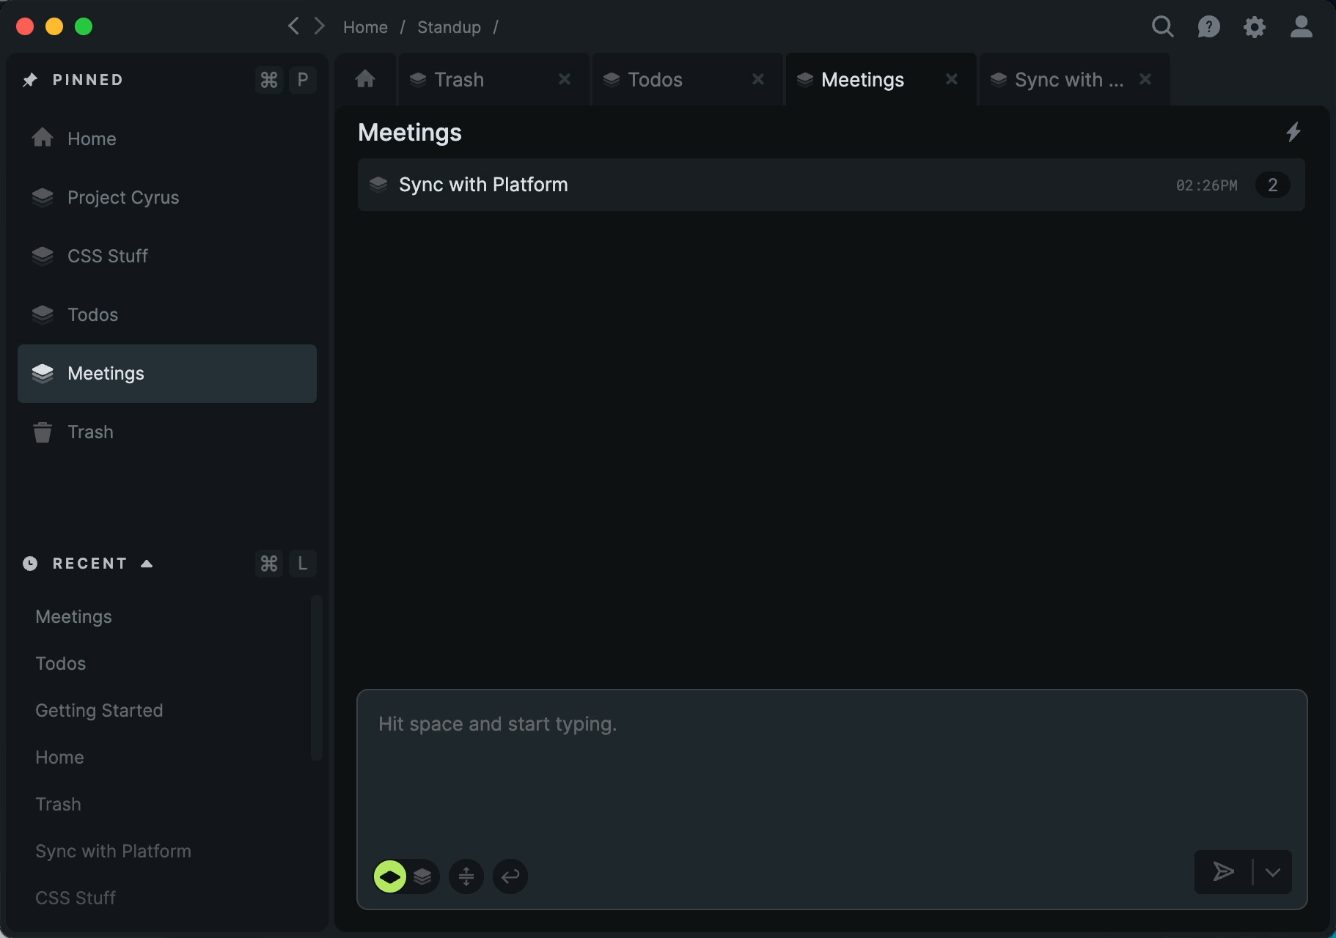
Task: Click the return arrow icon in composer
Action: tap(510, 876)
